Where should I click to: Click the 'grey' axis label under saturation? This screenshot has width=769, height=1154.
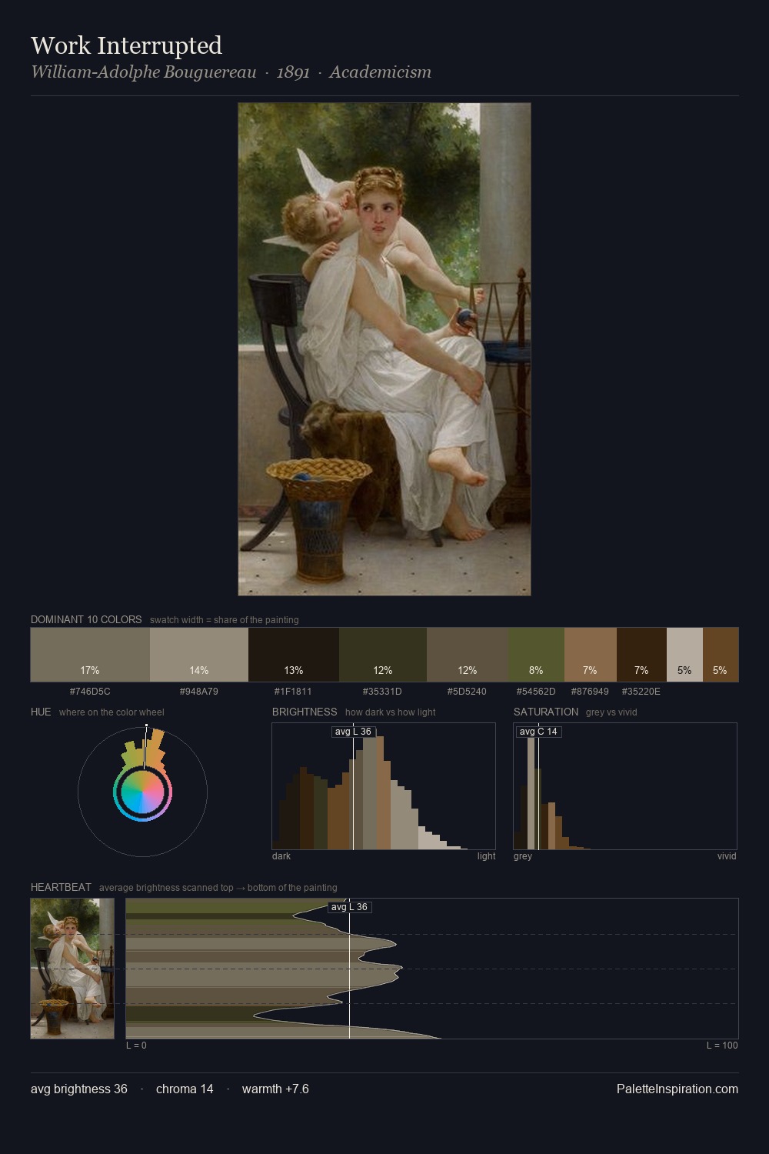click(x=523, y=856)
